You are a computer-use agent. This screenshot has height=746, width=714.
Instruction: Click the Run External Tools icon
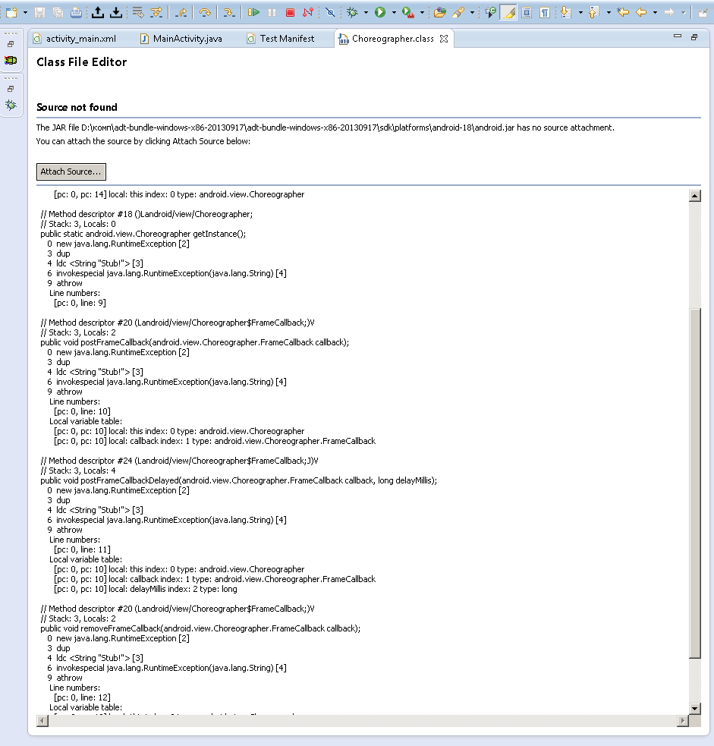(407, 12)
